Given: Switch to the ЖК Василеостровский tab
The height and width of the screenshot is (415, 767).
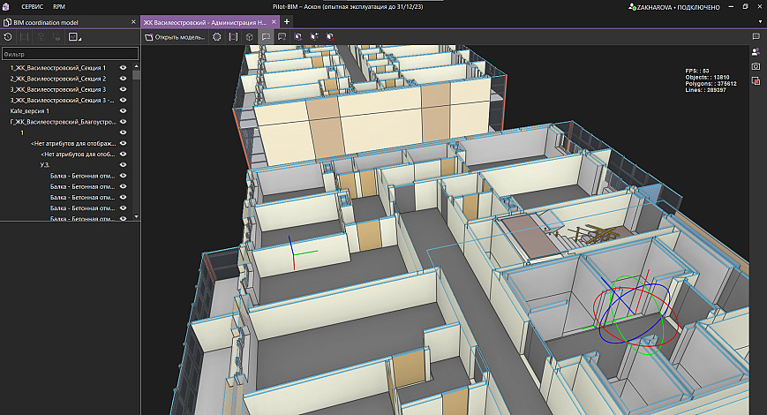Looking at the screenshot, I should [205, 21].
